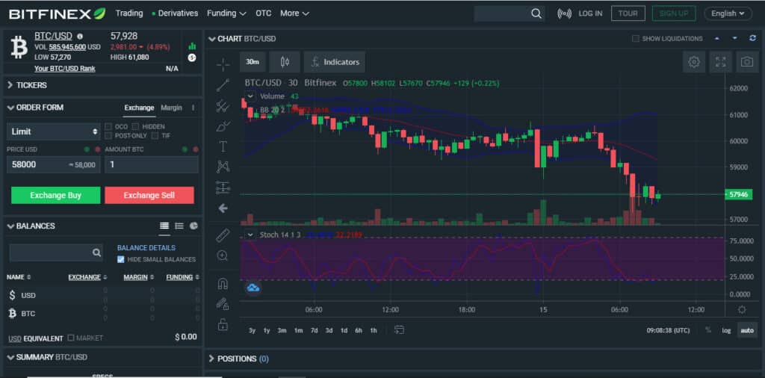Collapse the Balances panel

[10, 226]
